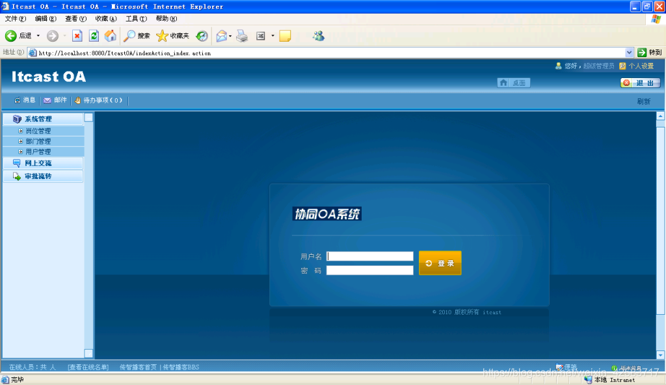Click the Edit page toolbar icon
Image resolution: width=666 pixels, height=385 pixels.
[261, 36]
